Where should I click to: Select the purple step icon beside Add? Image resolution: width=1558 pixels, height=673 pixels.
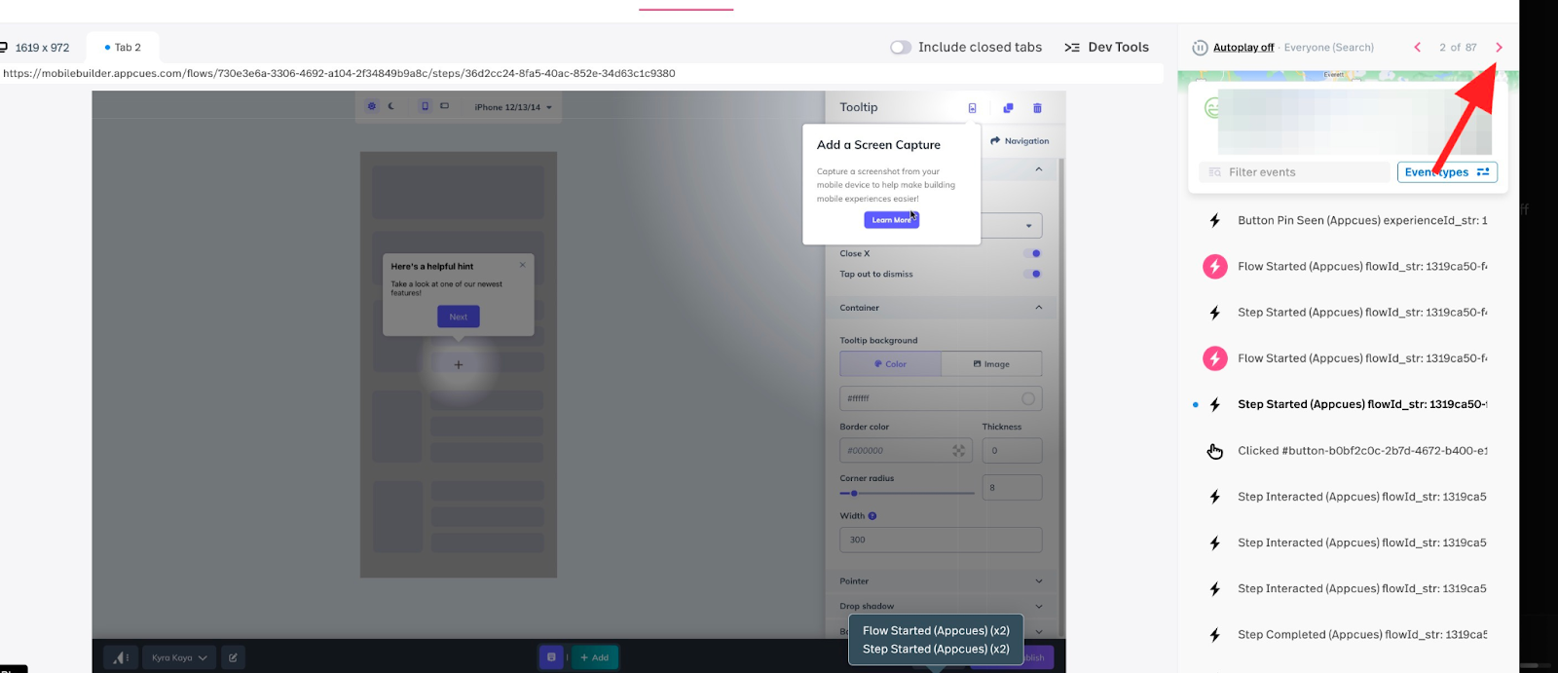pos(551,657)
